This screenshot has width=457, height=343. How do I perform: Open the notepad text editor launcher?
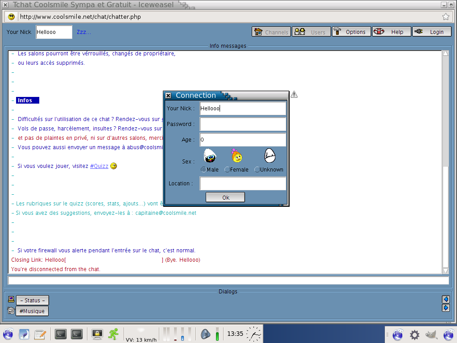tap(40, 334)
